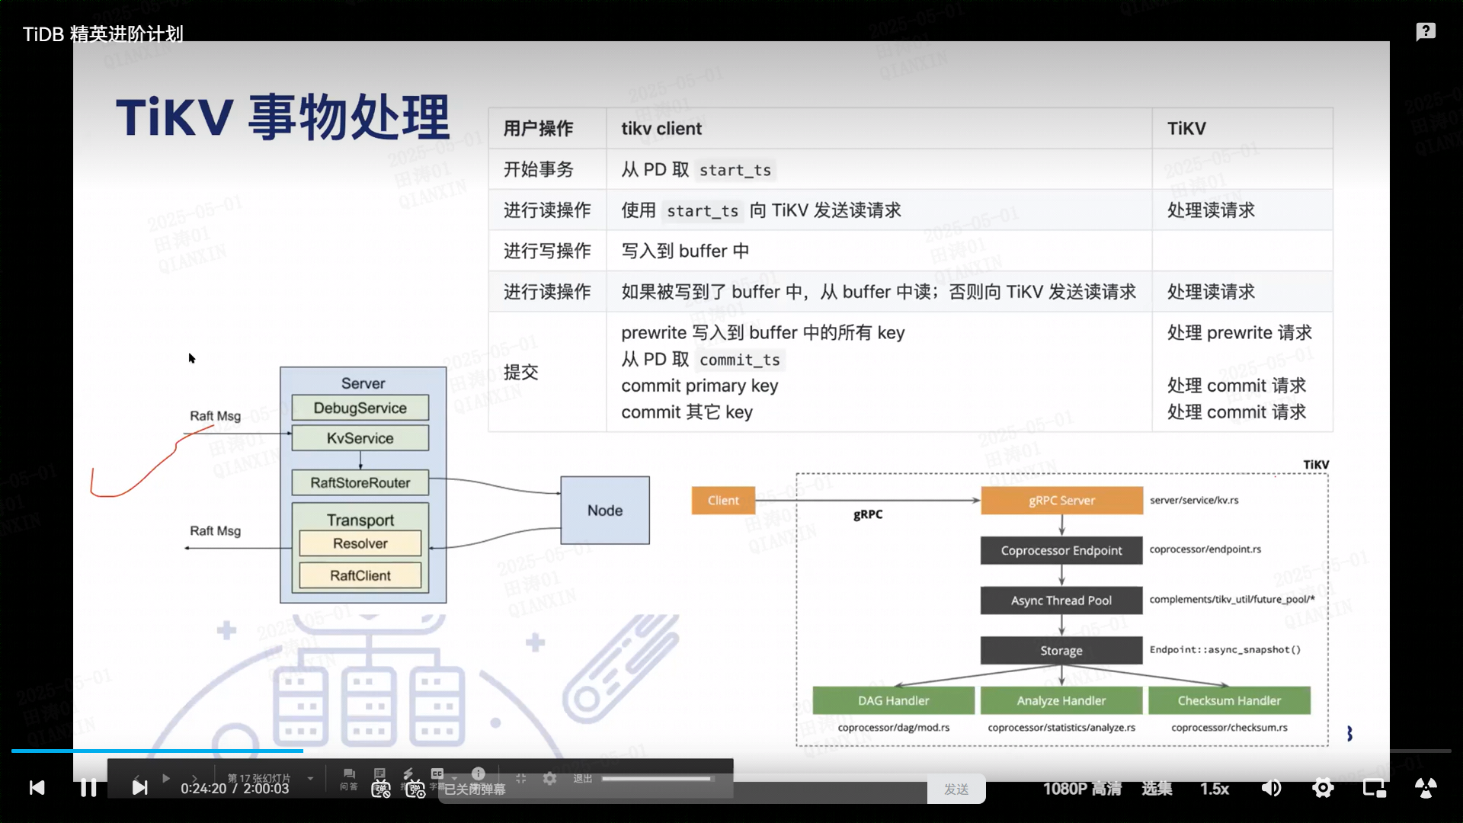Open player settings gear
This screenshot has height=823, width=1463.
[1323, 788]
